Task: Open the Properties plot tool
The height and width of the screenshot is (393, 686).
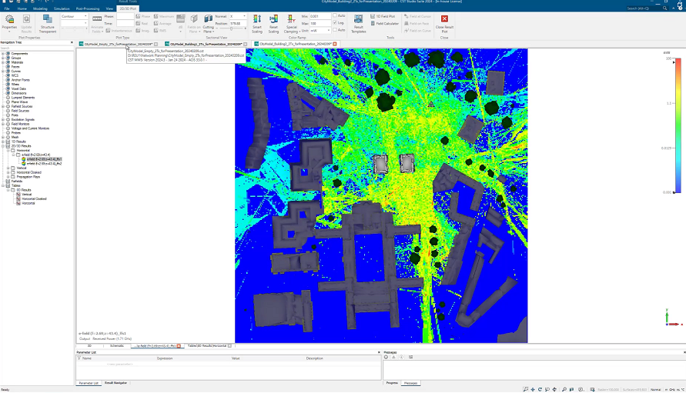Action: point(9,21)
